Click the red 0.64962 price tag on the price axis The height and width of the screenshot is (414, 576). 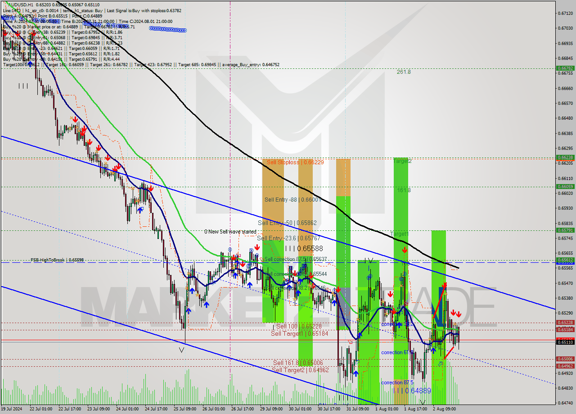[565, 366]
